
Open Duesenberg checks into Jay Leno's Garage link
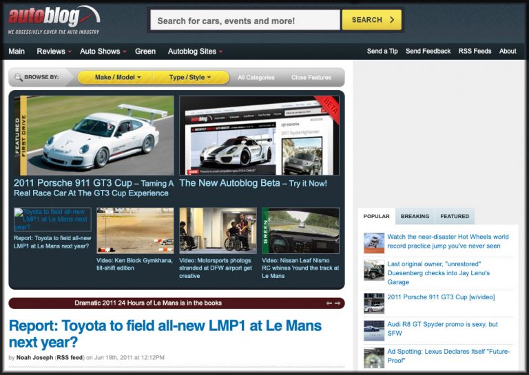439,273
